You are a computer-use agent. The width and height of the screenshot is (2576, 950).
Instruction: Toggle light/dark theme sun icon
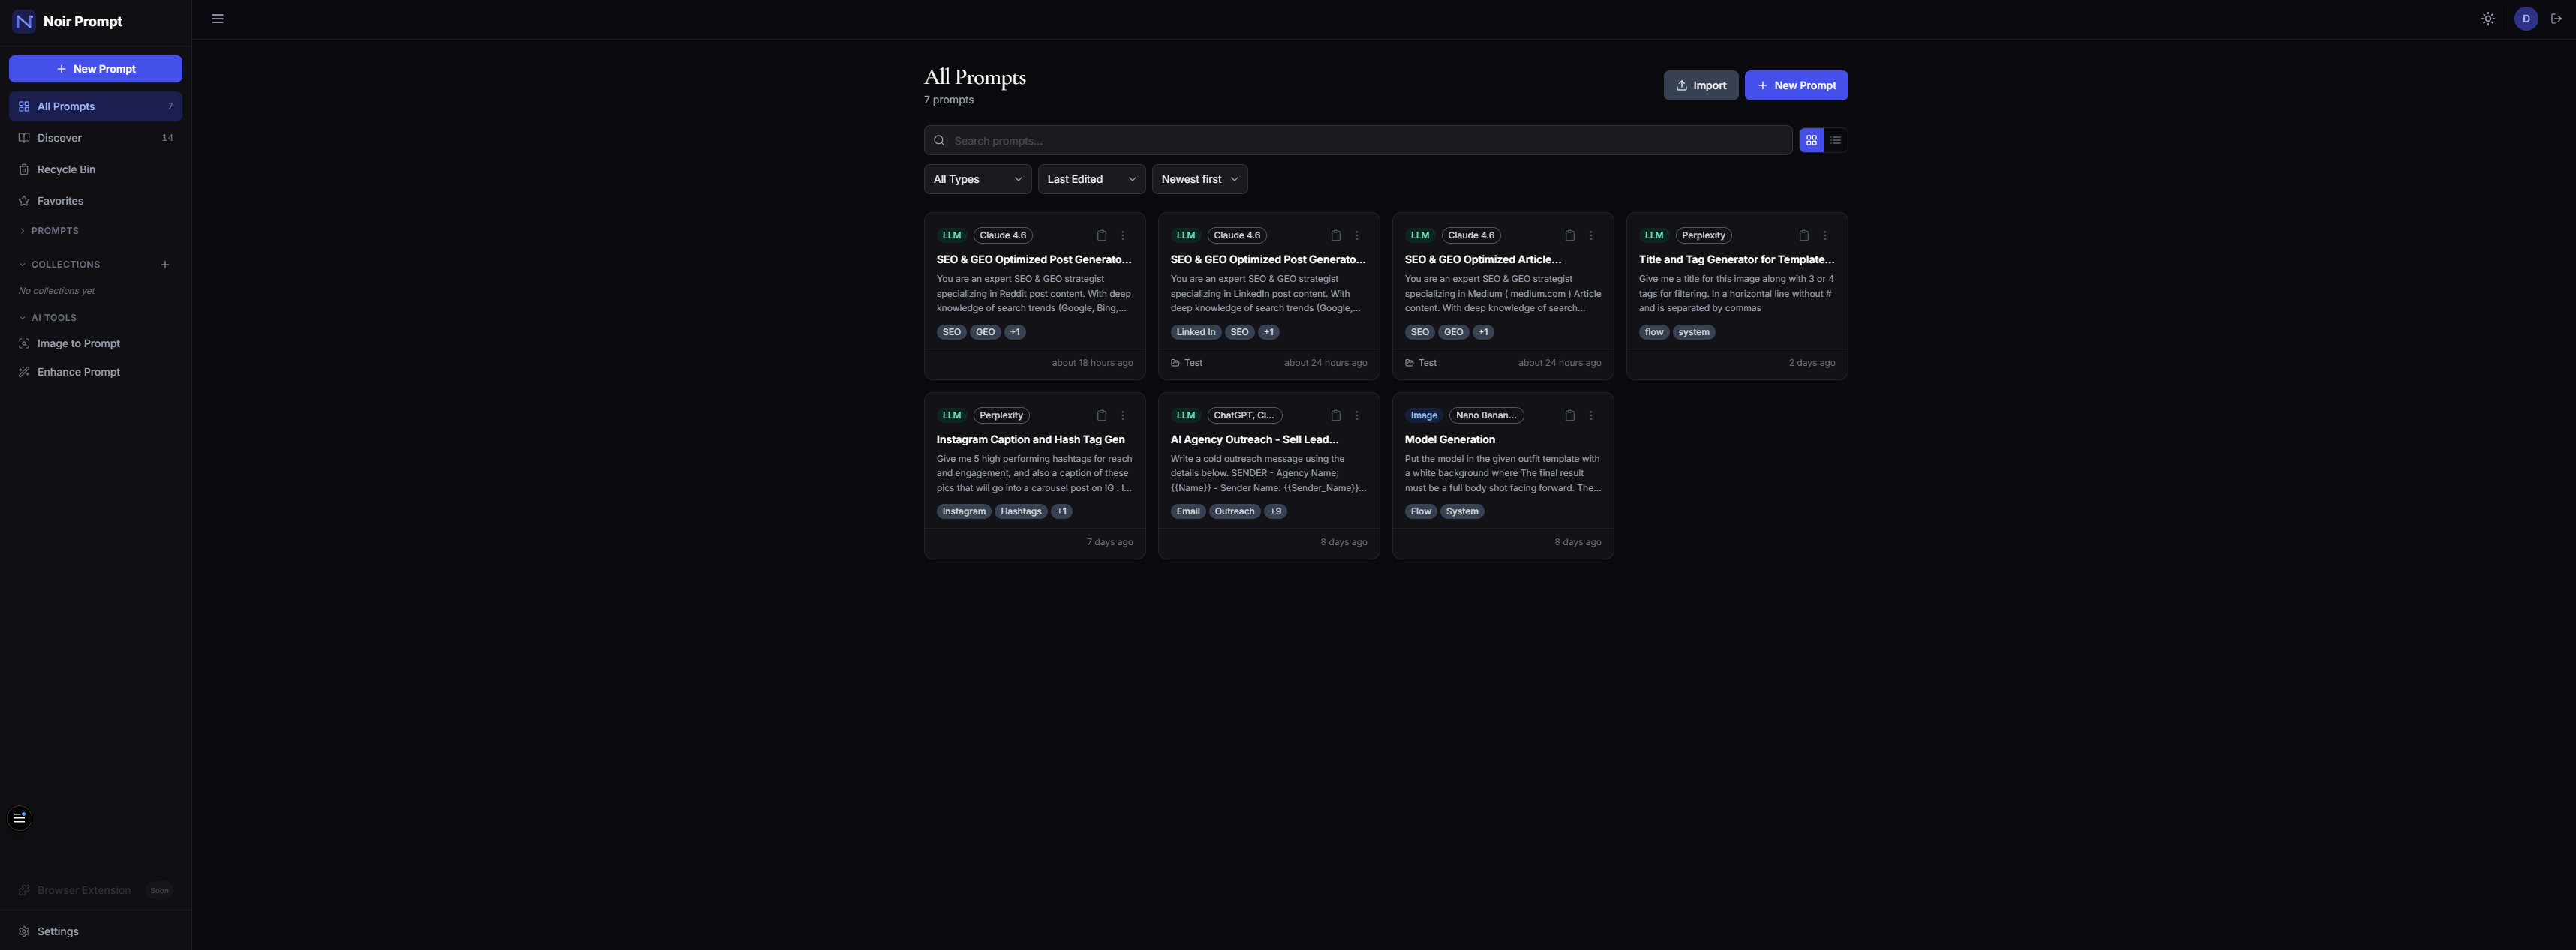(x=2487, y=19)
